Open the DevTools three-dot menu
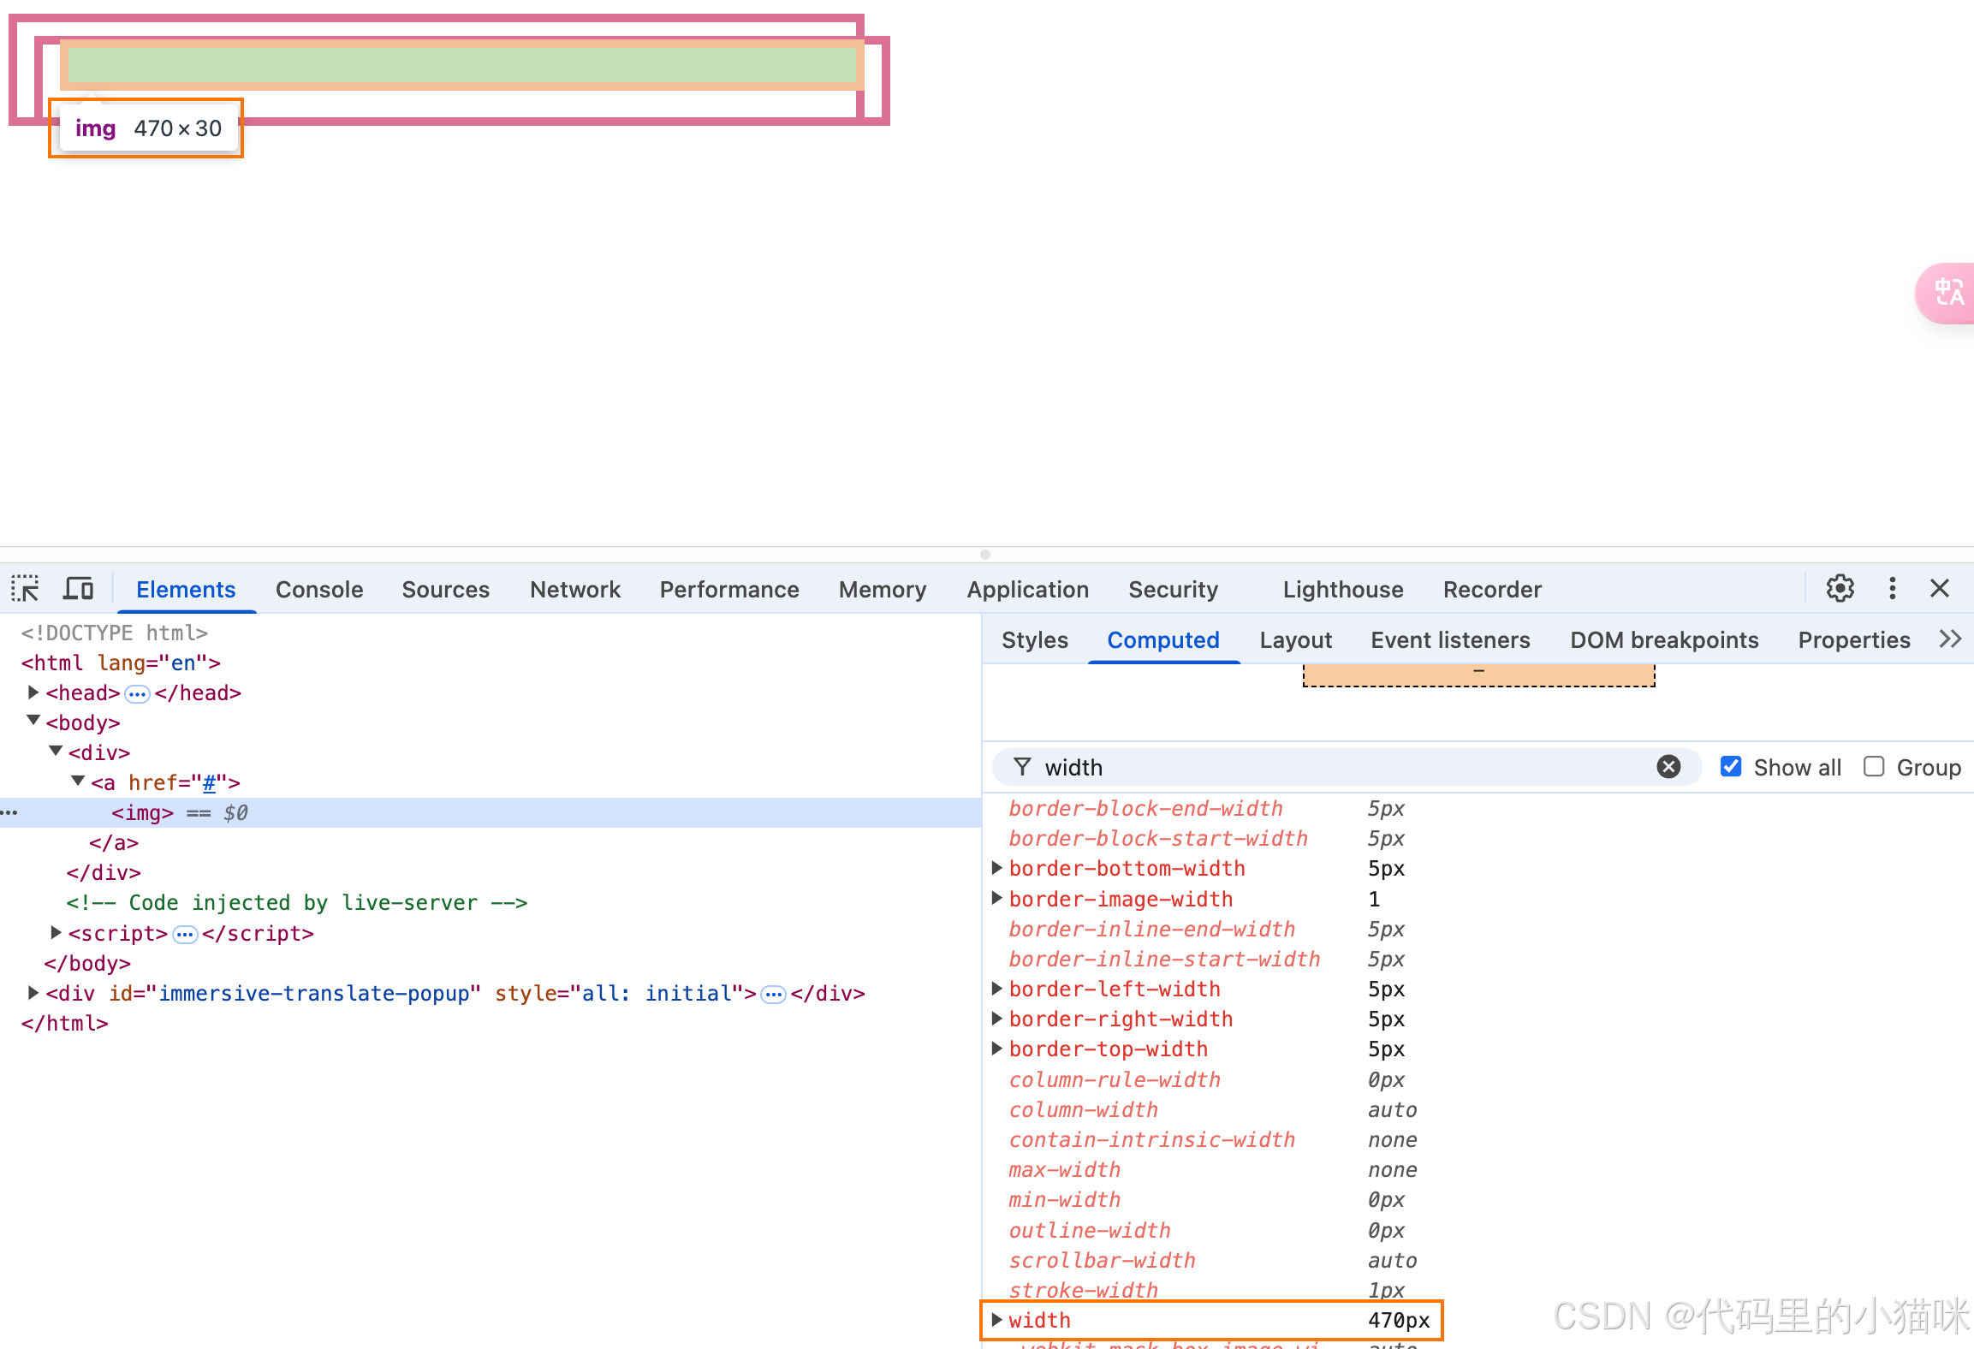The image size is (1974, 1349). (x=1892, y=589)
